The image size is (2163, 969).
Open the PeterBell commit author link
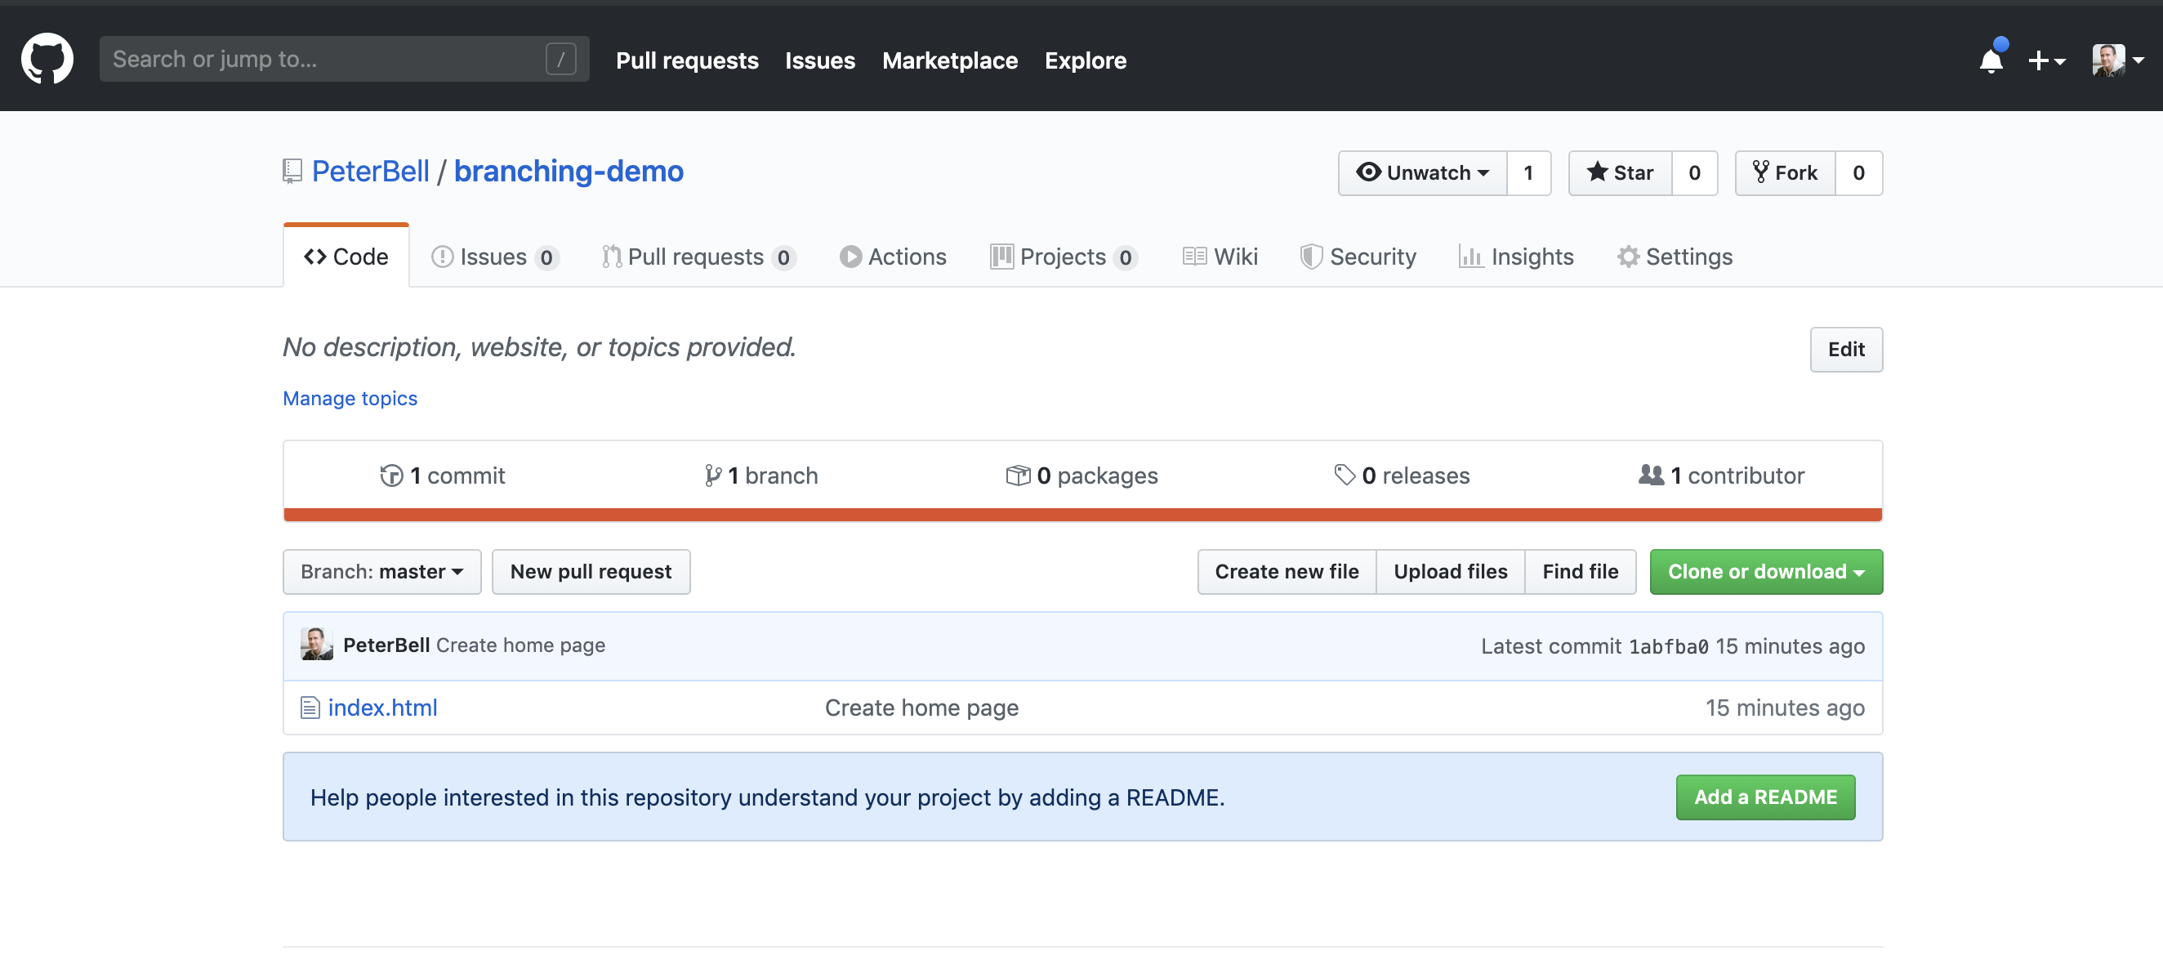pos(386,645)
